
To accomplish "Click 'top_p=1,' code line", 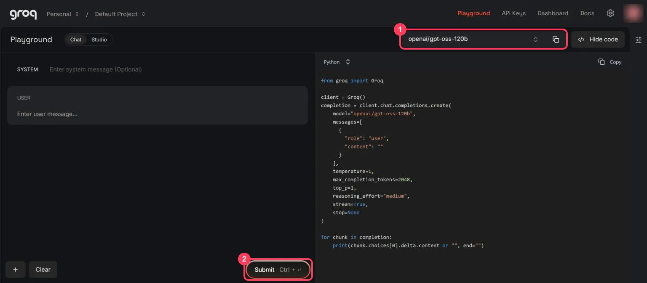I will tap(344, 188).
